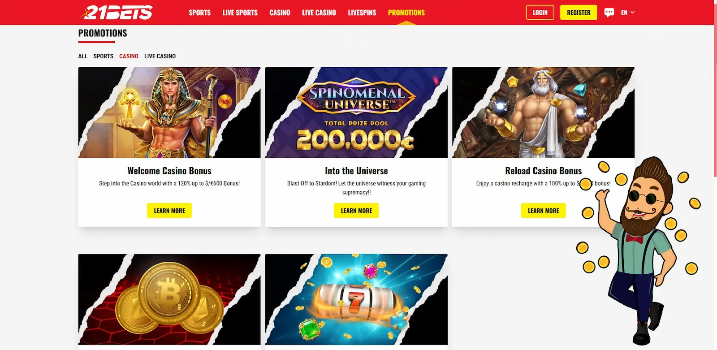Navigate to Live Casino in header
The height and width of the screenshot is (350, 717).
point(319,13)
